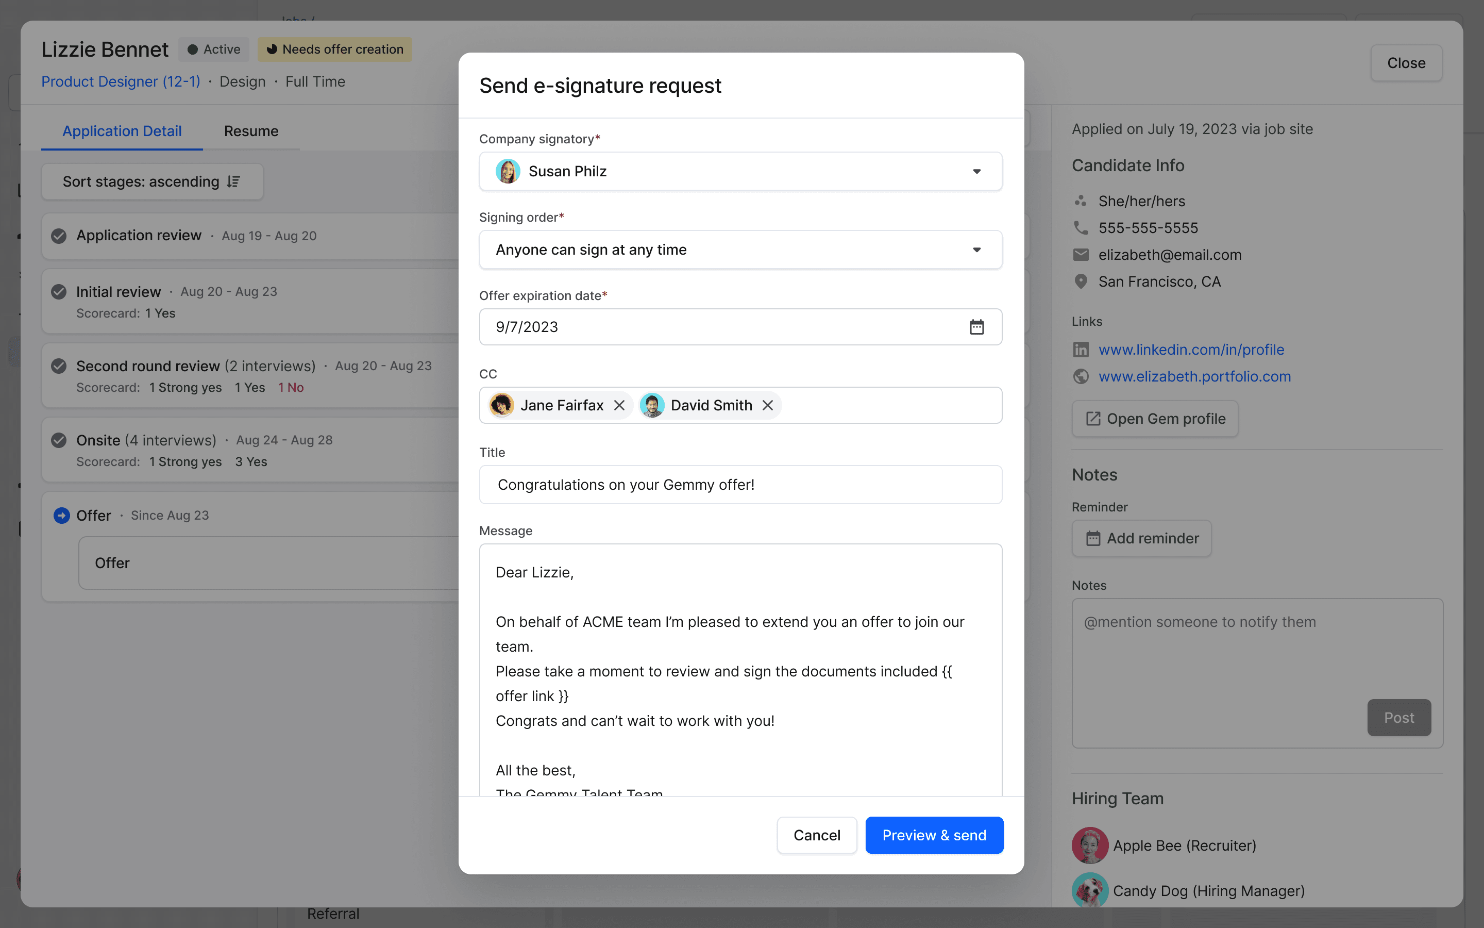Remove Jane Fairfax from CC
Screen dimensions: 1484x928
(x=619, y=406)
